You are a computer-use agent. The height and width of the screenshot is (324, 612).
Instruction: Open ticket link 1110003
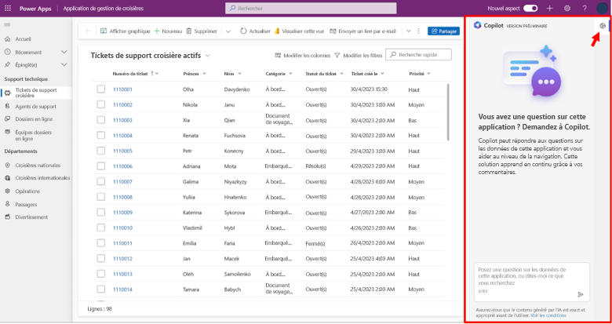pos(122,120)
